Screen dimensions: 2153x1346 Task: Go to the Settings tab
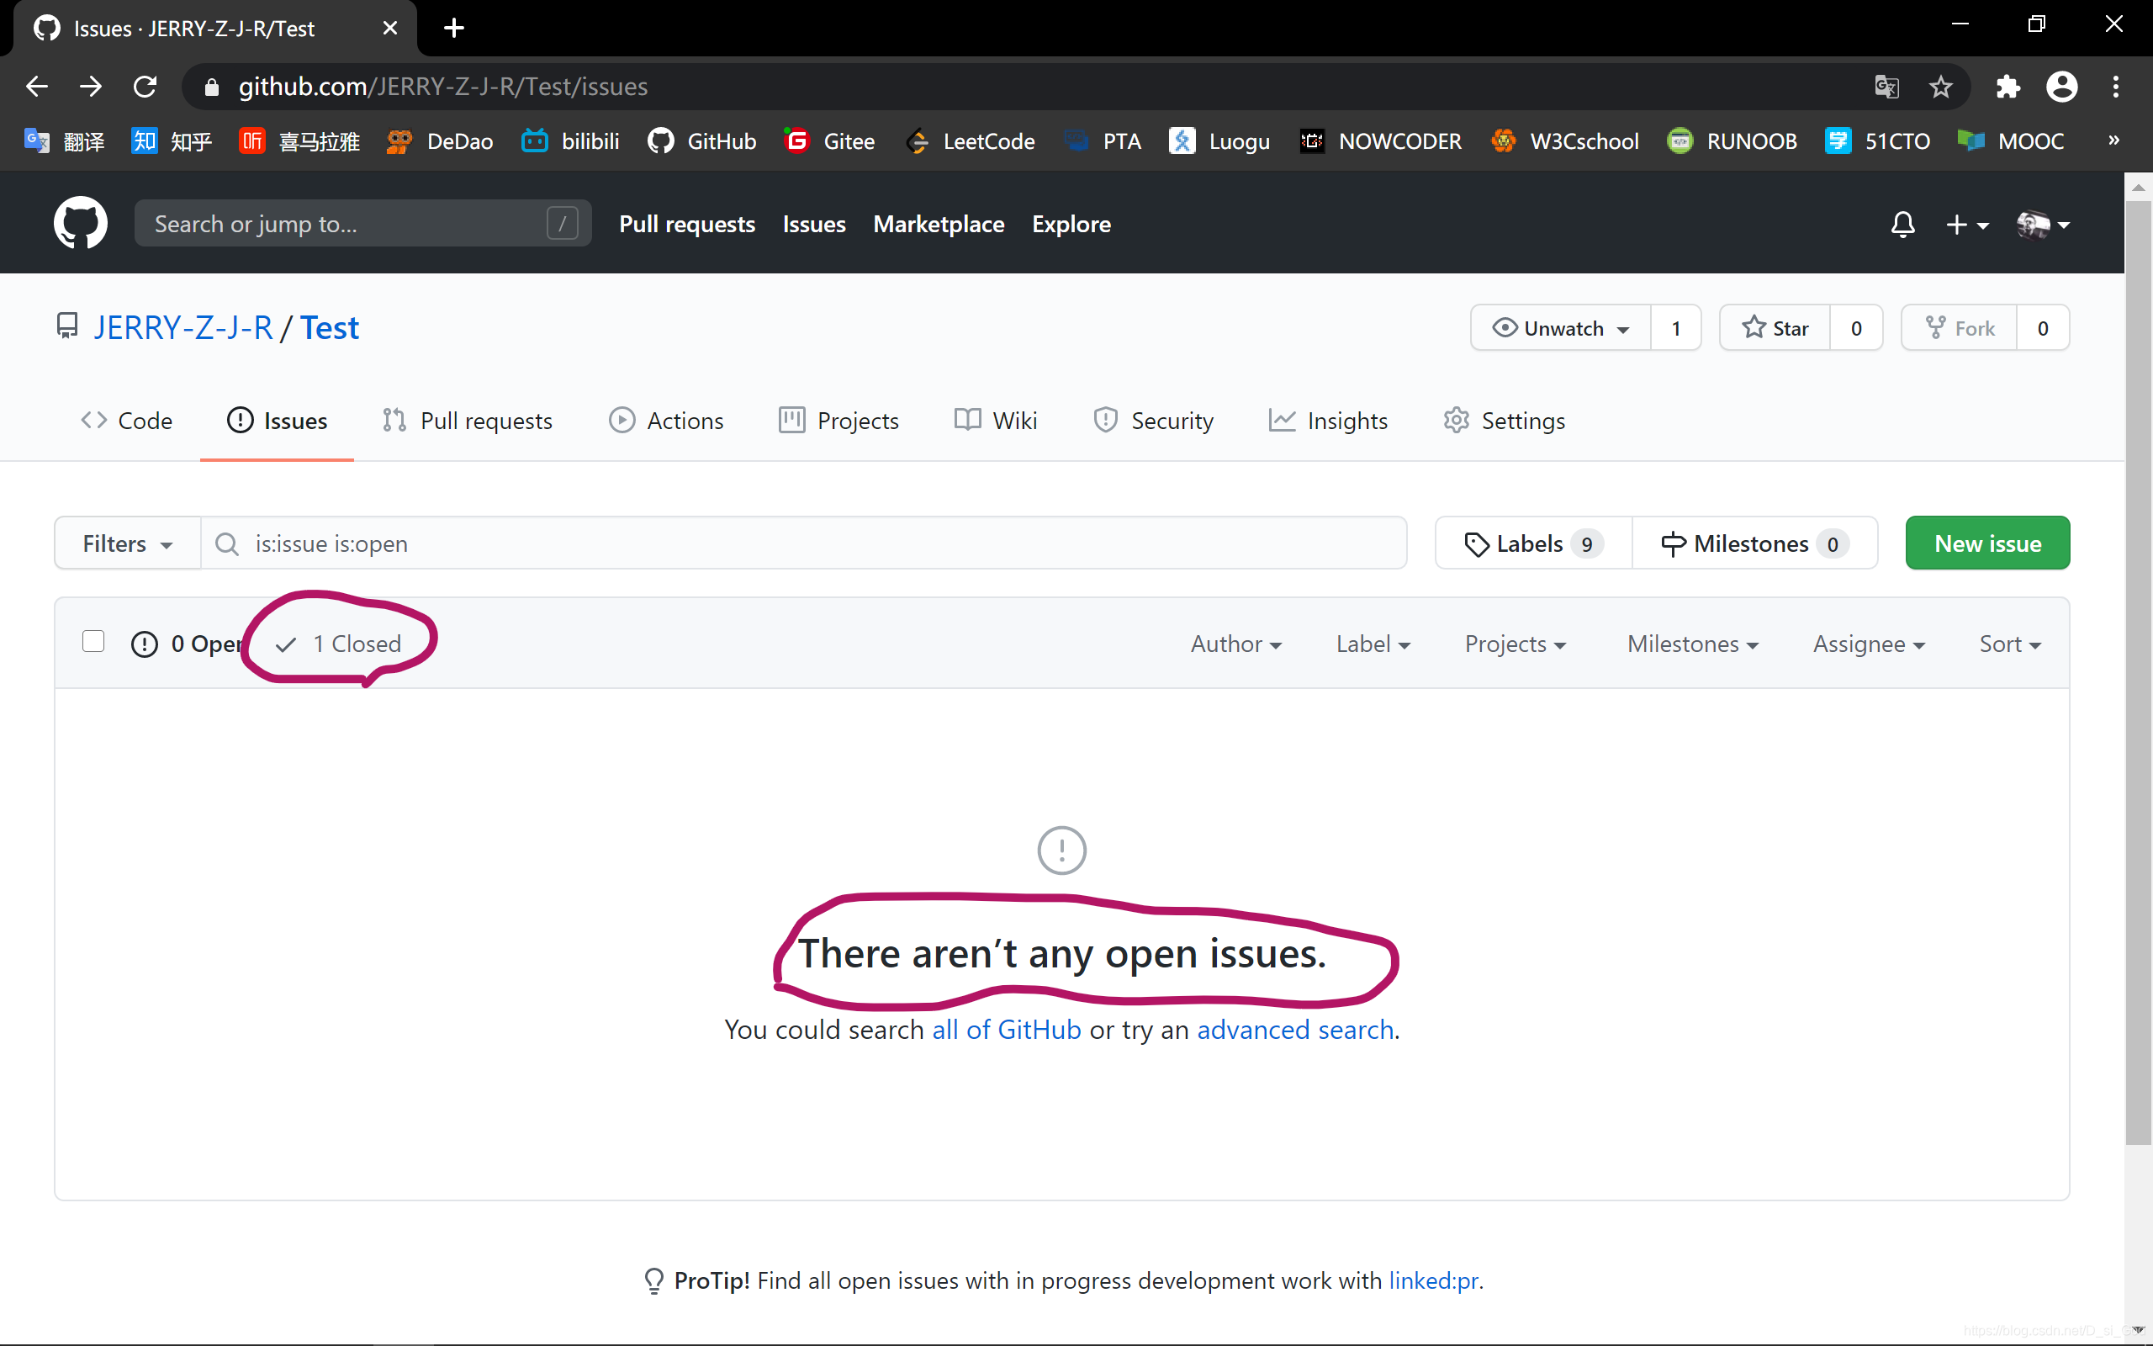[1505, 420]
